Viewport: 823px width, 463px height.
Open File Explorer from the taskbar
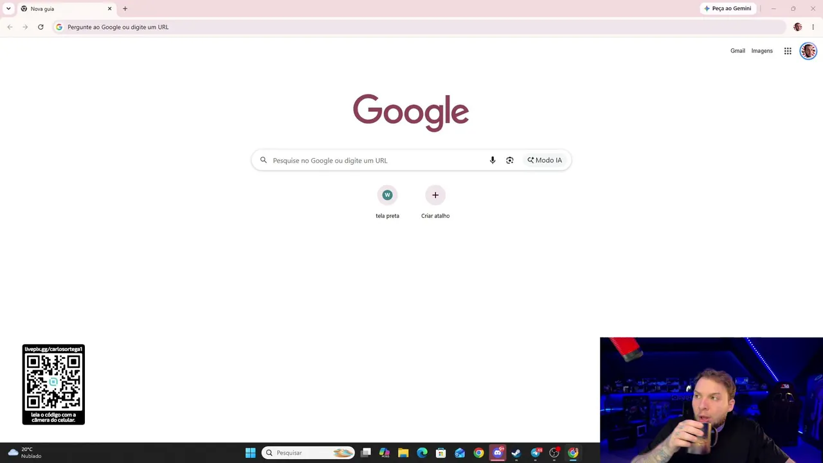click(x=403, y=453)
